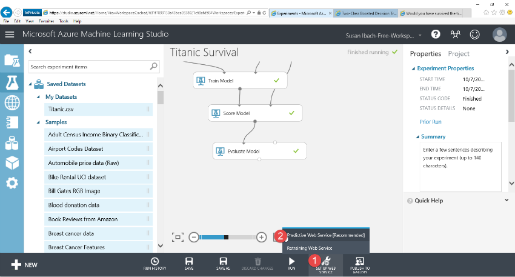Click the search magnifier icon
The image size is (515, 277).
pos(154,67)
